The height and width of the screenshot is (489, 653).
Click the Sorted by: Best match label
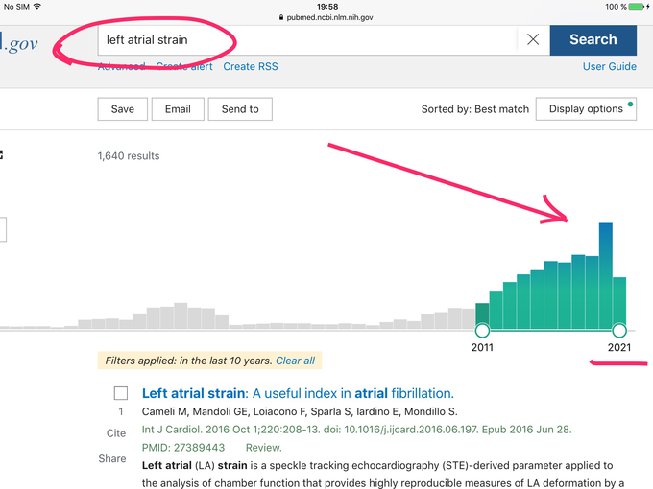[474, 109]
